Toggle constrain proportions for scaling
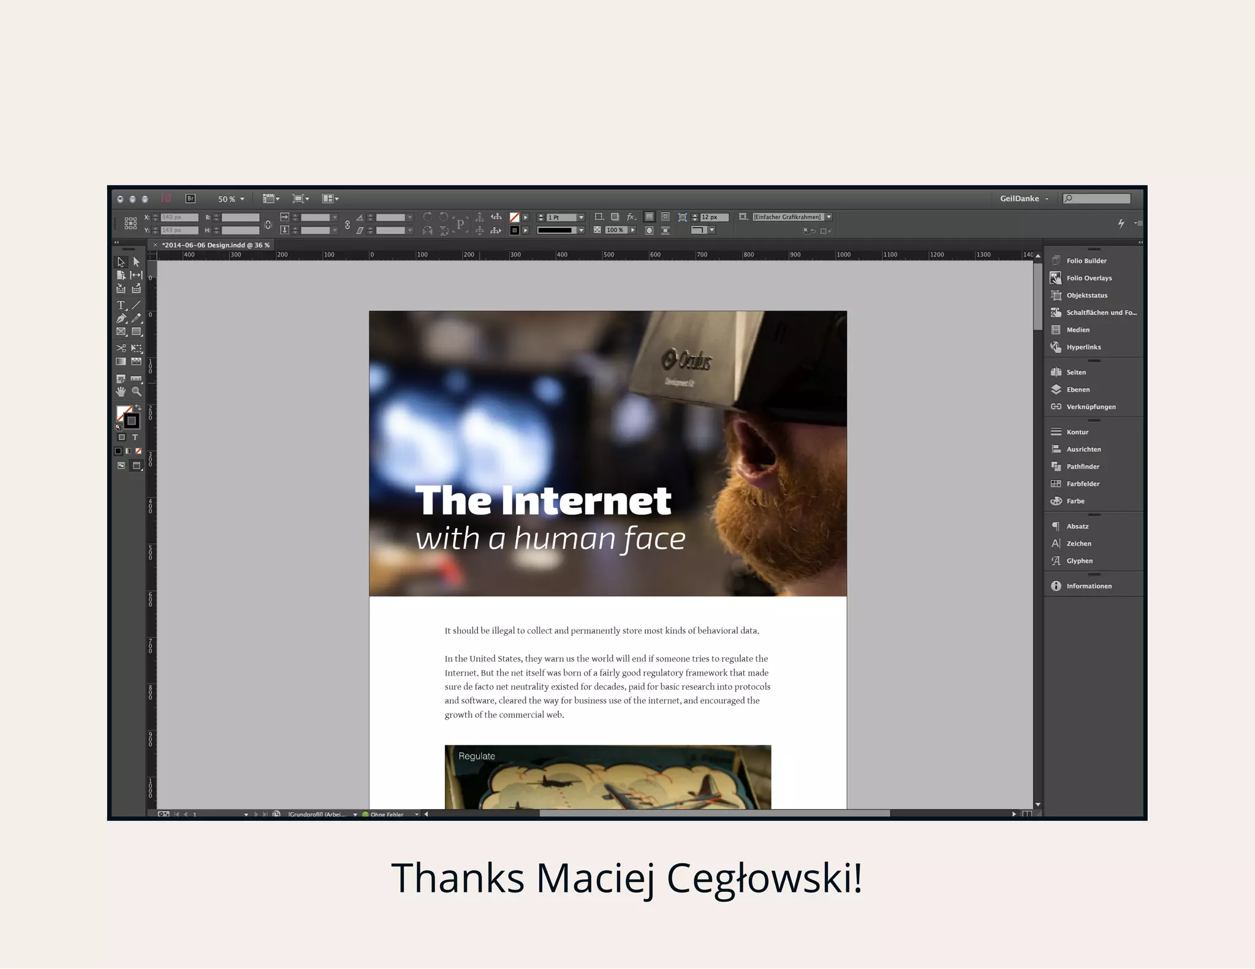Image resolution: width=1255 pixels, height=969 pixels. coord(347,224)
